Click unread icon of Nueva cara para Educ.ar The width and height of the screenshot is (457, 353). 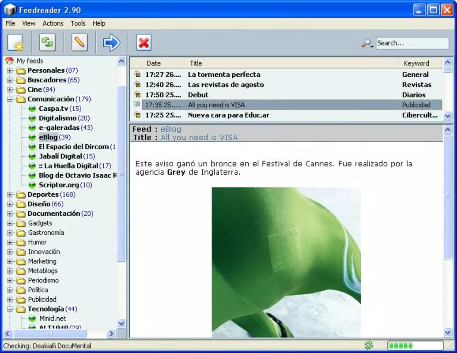coord(137,115)
